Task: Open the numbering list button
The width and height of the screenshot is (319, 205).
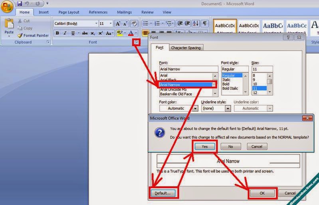Action: coord(157,24)
